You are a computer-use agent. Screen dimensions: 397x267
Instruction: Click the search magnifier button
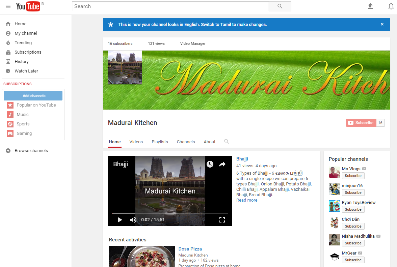click(x=280, y=6)
